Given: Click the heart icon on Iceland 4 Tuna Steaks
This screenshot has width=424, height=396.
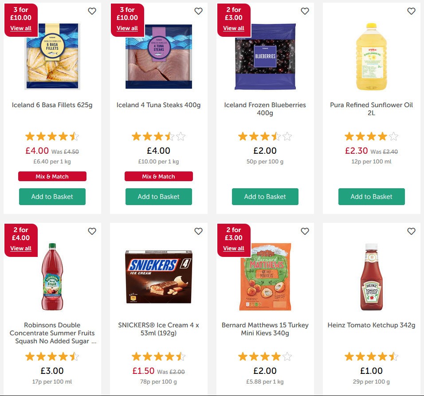Looking at the screenshot, I should click(x=198, y=11).
